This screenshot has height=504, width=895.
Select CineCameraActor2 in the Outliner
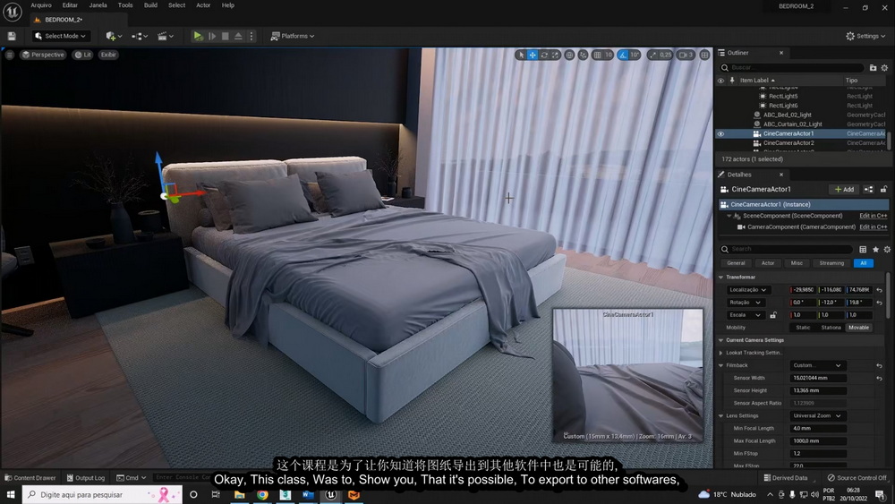tap(788, 142)
